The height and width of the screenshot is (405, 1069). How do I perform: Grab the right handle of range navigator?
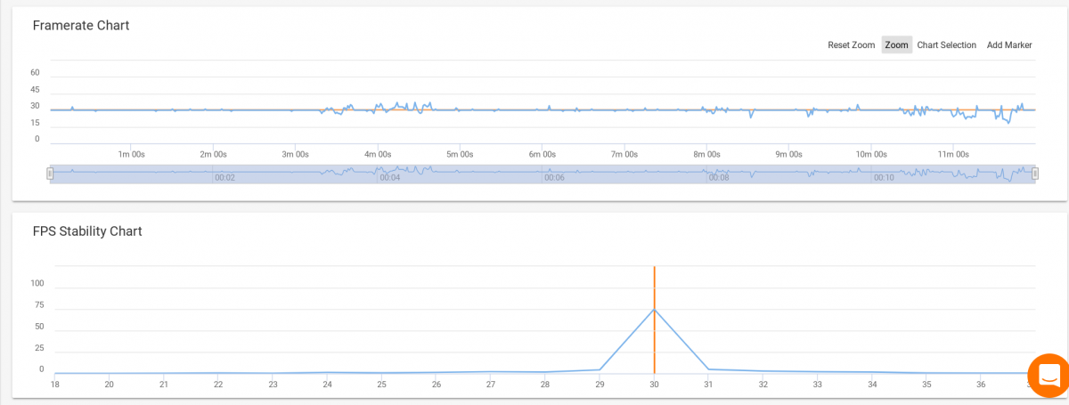pos(1034,174)
